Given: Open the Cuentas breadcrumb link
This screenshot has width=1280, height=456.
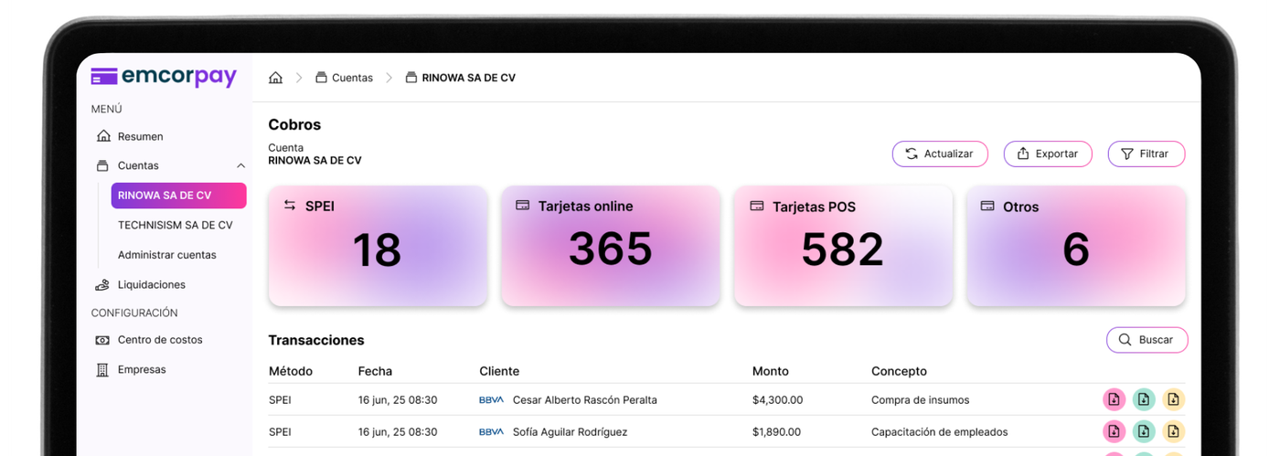Looking at the screenshot, I should [x=344, y=78].
